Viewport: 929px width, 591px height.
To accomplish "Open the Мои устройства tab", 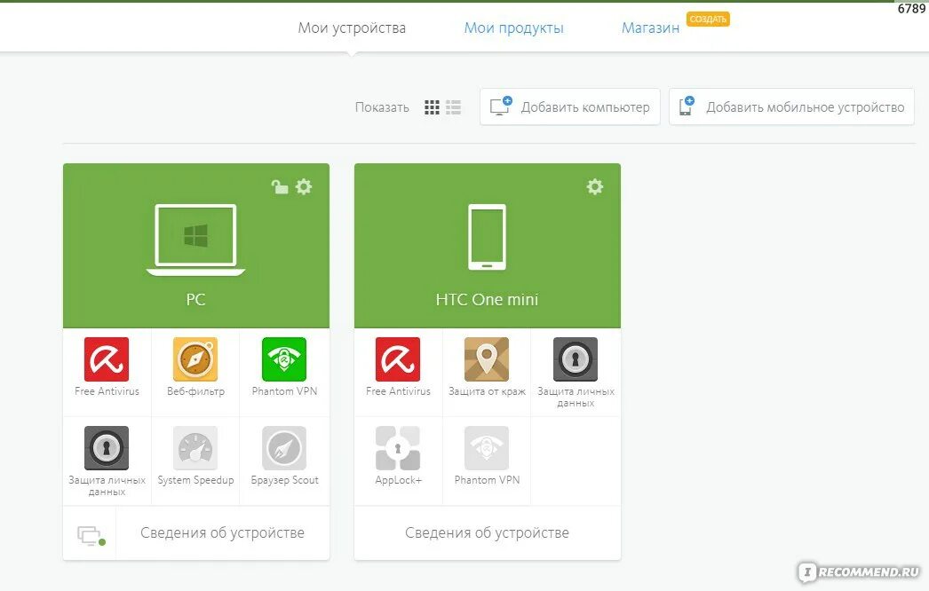I will pyautogui.click(x=352, y=28).
